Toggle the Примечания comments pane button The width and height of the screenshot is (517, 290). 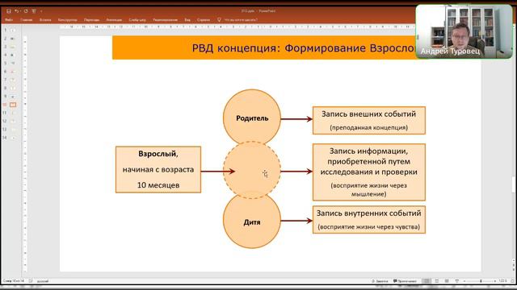coord(405,281)
